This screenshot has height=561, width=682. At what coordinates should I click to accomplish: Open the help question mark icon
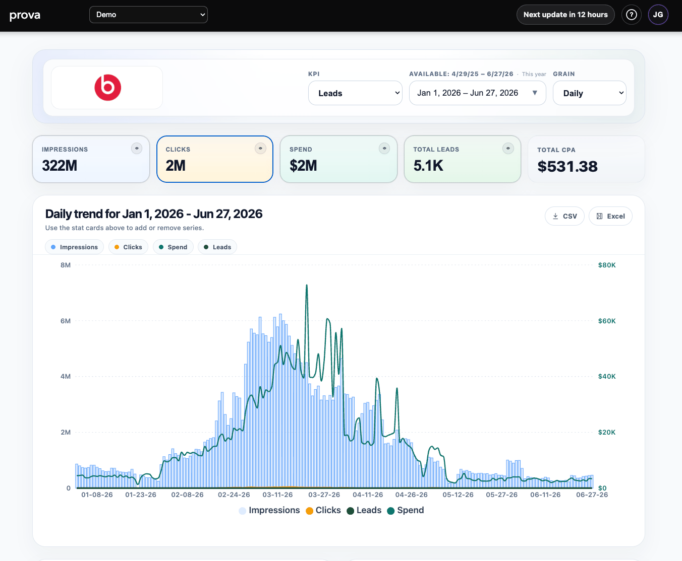[x=631, y=15]
